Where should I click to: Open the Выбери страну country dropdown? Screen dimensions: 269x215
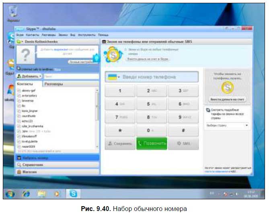[227, 125]
